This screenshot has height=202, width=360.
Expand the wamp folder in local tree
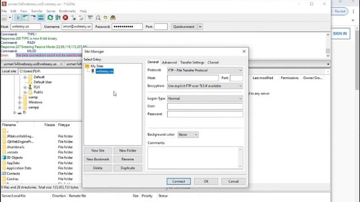click(20, 97)
